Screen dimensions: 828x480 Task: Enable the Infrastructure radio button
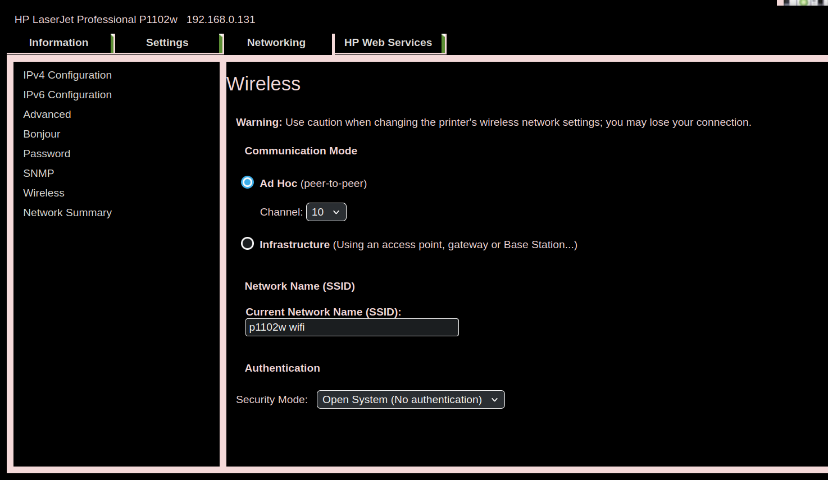click(247, 244)
